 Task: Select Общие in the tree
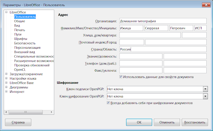20,21
